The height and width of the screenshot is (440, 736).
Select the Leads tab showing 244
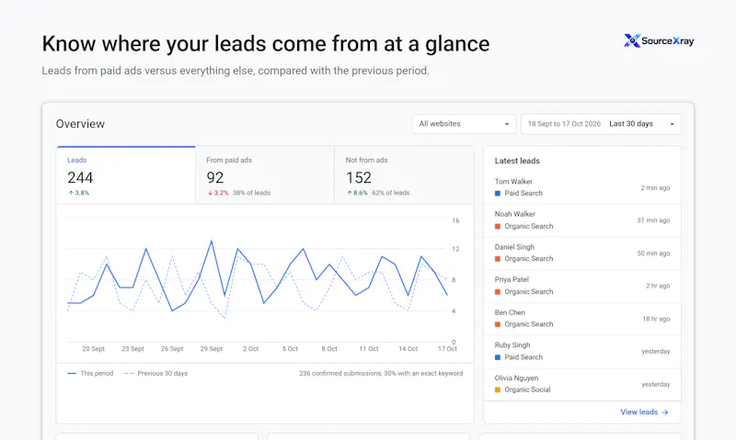126,175
